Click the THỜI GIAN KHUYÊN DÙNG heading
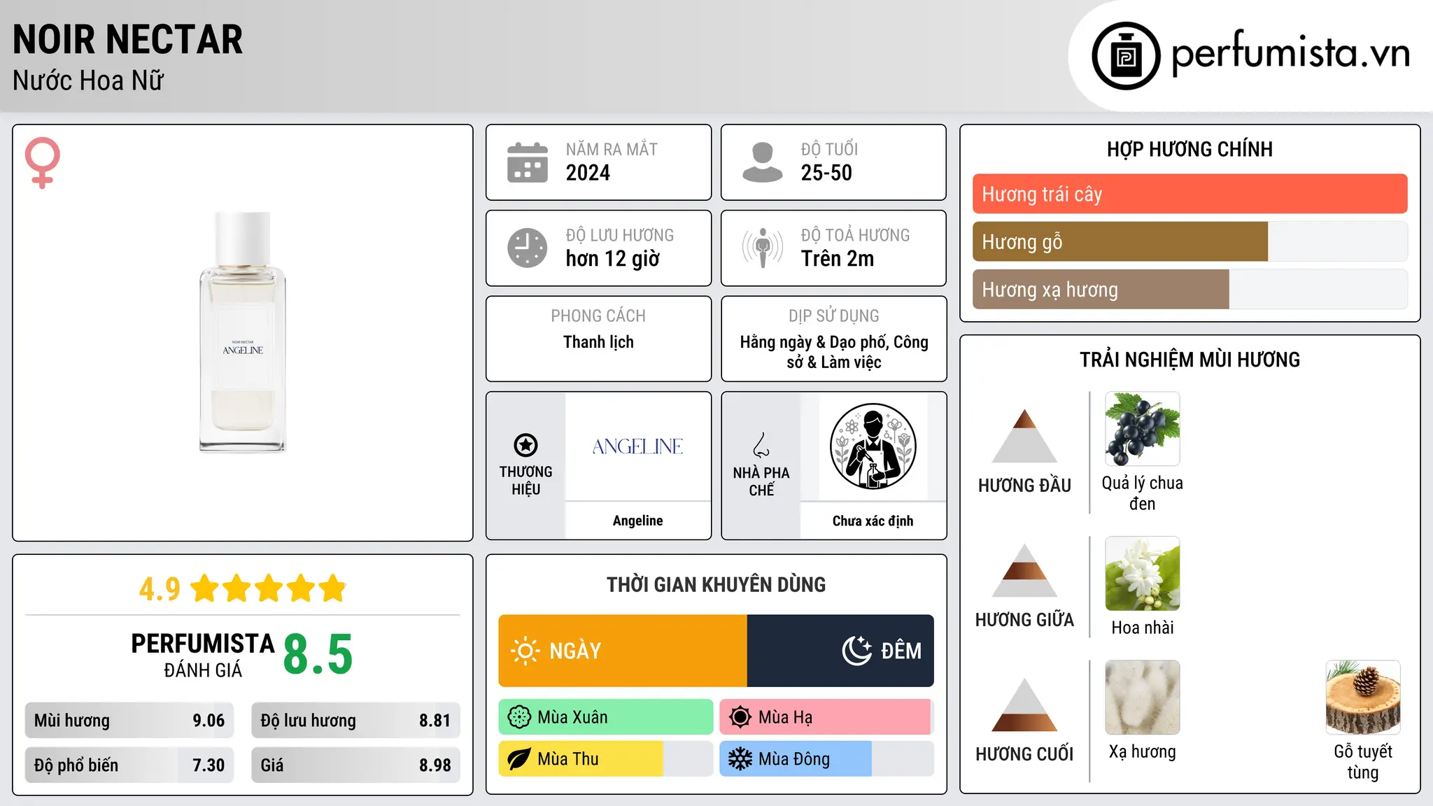Viewport: 1433px width, 806px height. (716, 584)
